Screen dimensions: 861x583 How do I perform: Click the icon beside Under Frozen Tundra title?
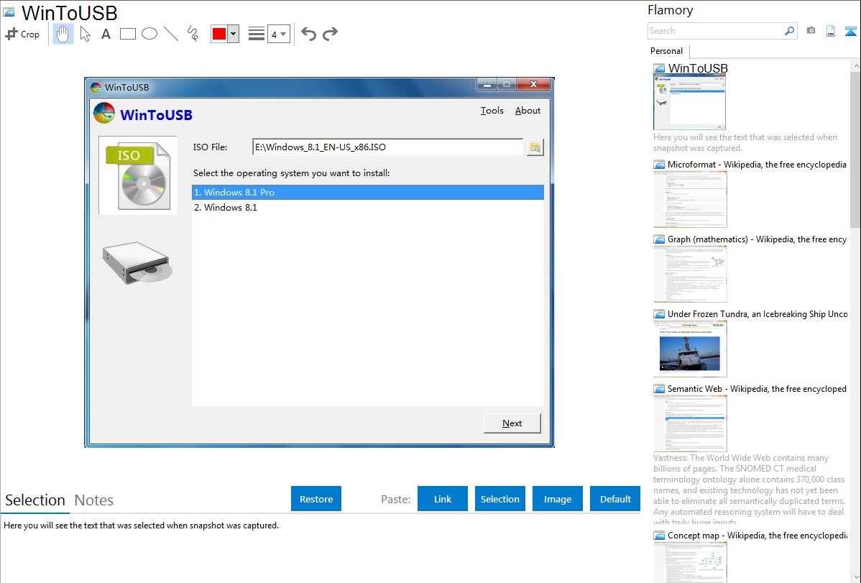point(660,314)
